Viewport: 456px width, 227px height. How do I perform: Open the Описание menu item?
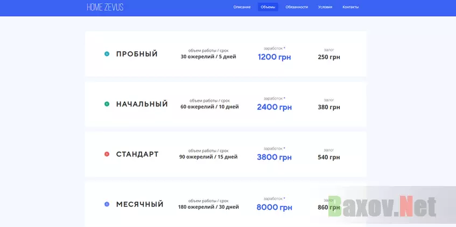coord(242,7)
